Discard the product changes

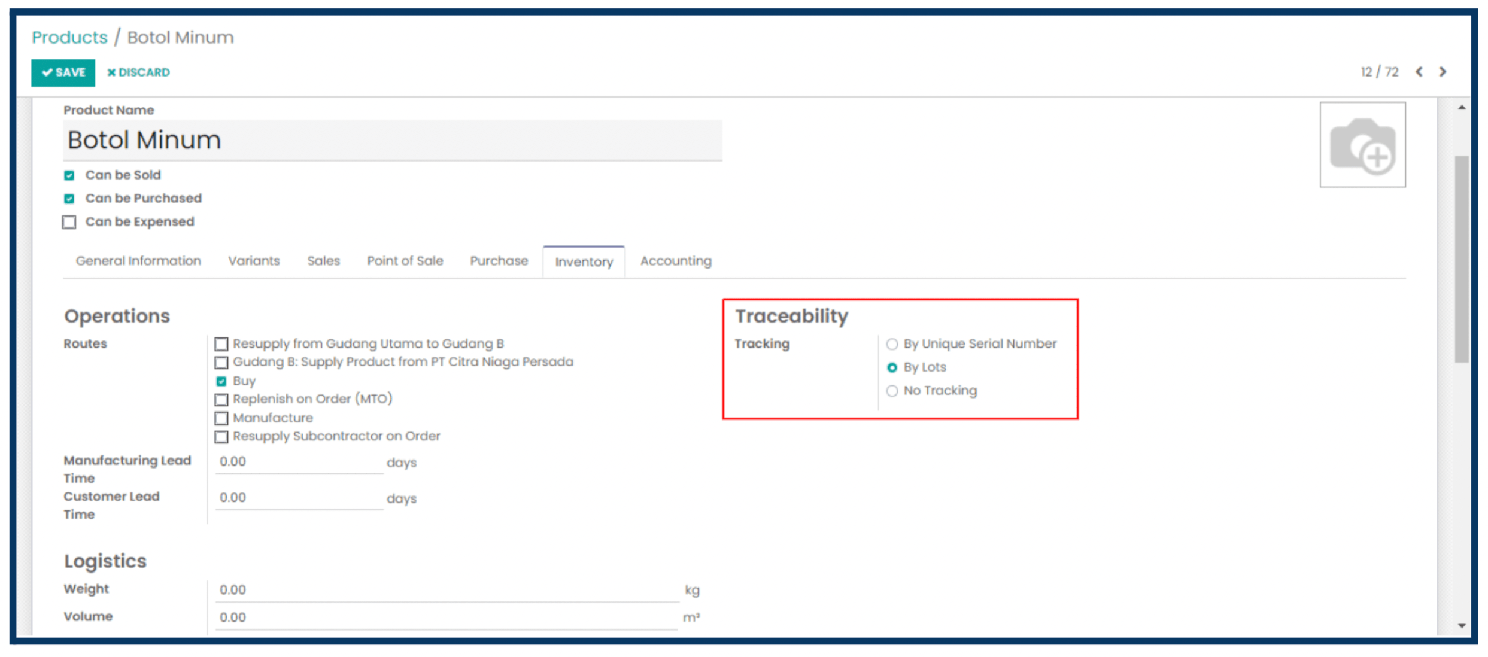[x=138, y=72]
